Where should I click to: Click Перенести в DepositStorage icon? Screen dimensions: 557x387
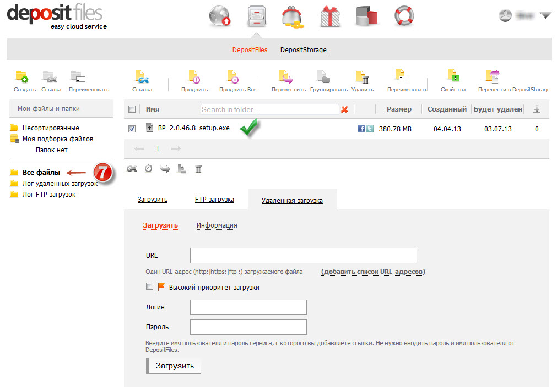point(491,78)
